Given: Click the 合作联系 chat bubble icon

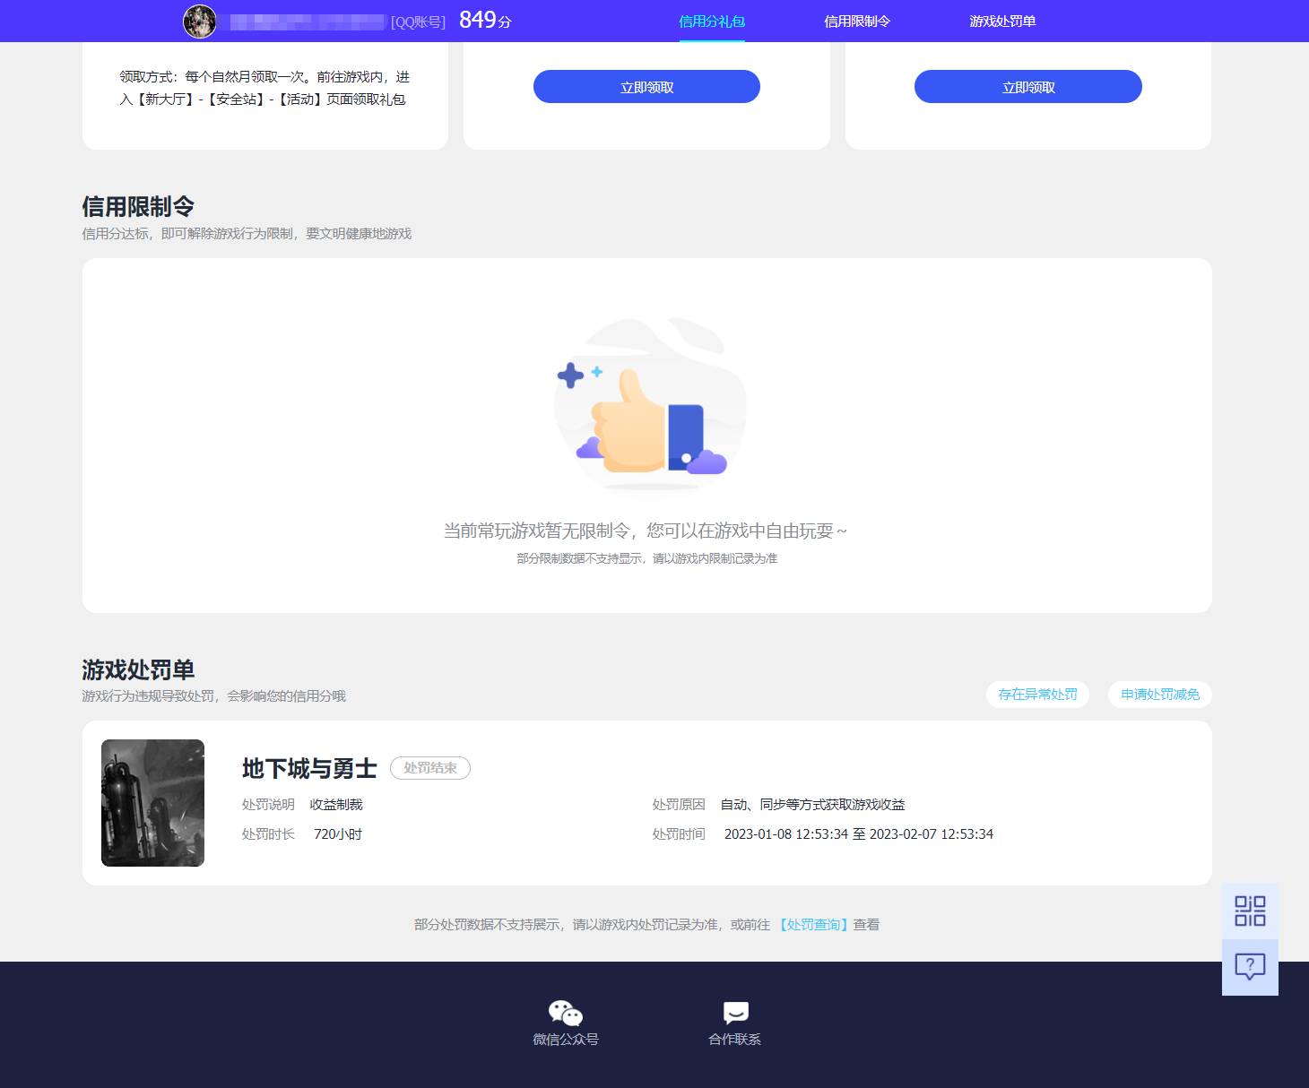Looking at the screenshot, I should tap(735, 1013).
